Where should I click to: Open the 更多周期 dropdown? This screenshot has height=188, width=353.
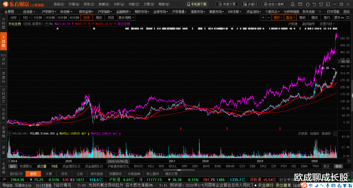[126, 18]
